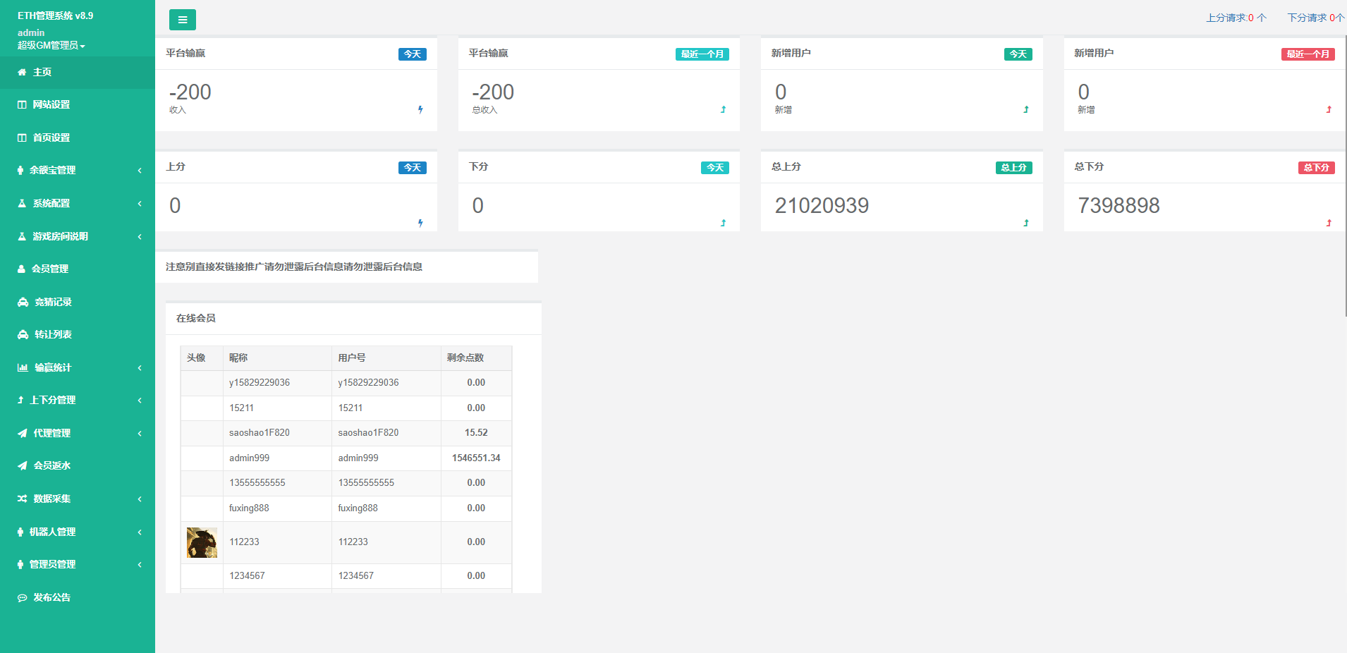Click the 会员返水 paper plane icon
Viewport: 1347px width, 653px height.
coord(23,465)
